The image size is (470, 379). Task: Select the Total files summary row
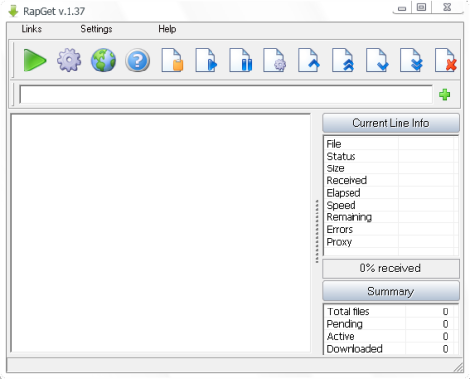(x=391, y=311)
